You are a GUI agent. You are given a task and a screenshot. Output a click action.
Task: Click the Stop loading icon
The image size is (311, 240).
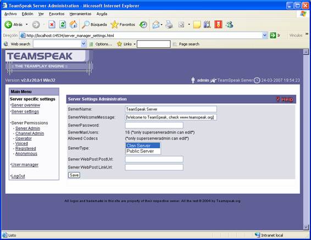[x=52, y=25]
